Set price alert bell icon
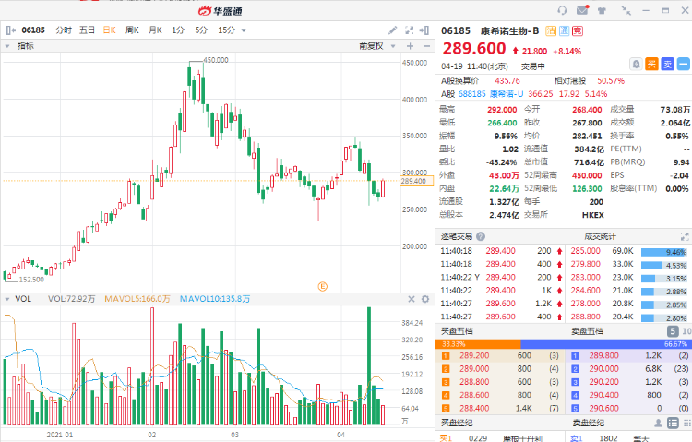 pos(636,64)
